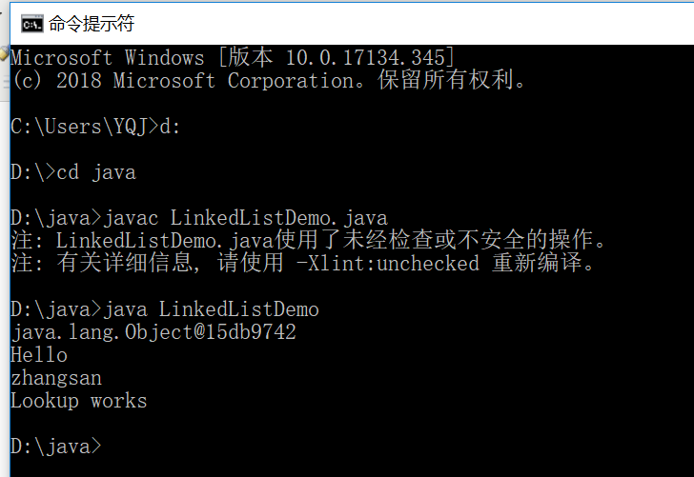The height and width of the screenshot is (477, 694).
Task: Click the 重新编译 text in the note
Action: click(537, 264)
